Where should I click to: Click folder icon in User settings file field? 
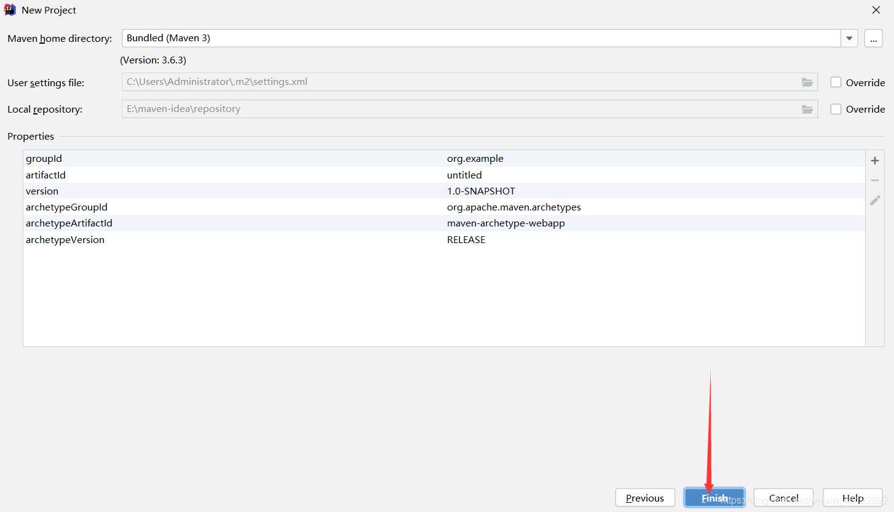(807, 82)
